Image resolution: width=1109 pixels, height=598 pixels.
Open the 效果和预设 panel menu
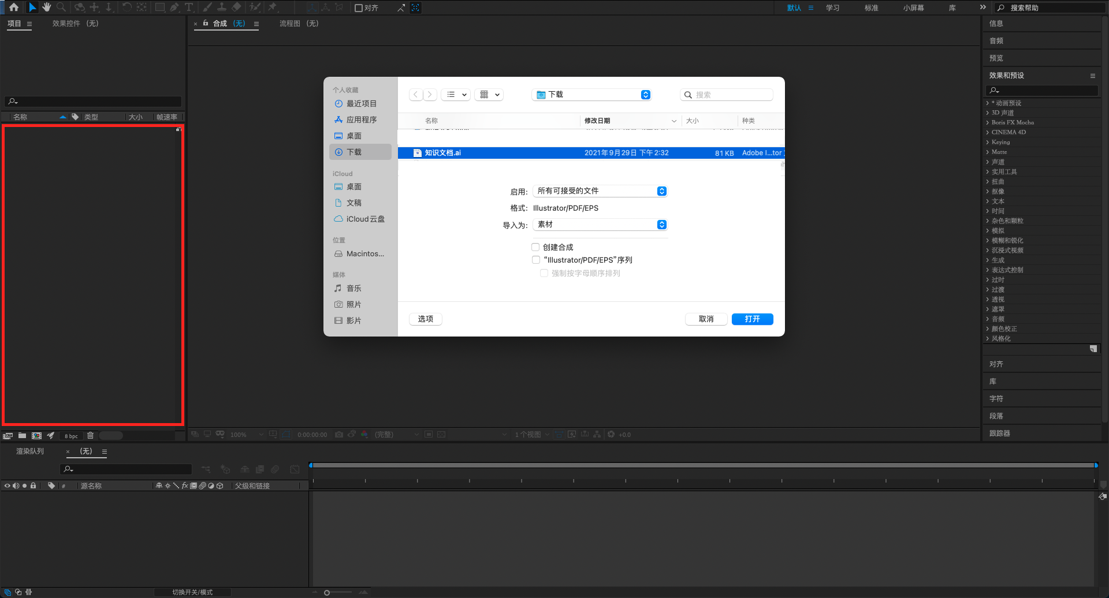[x=1093, y=76]
